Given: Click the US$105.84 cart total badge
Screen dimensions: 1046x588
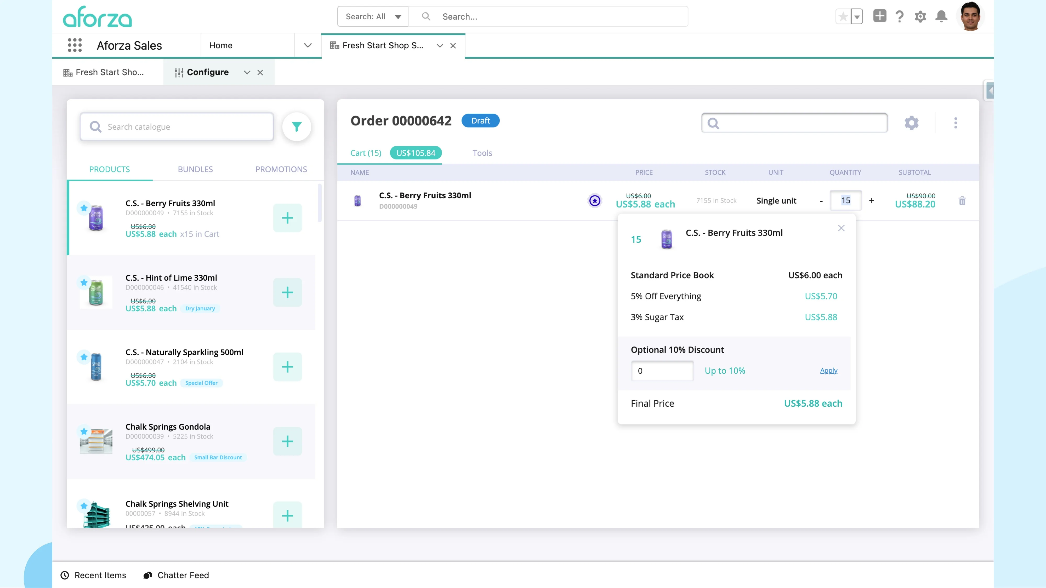Looking at the screenshot, I should point(416,153).
